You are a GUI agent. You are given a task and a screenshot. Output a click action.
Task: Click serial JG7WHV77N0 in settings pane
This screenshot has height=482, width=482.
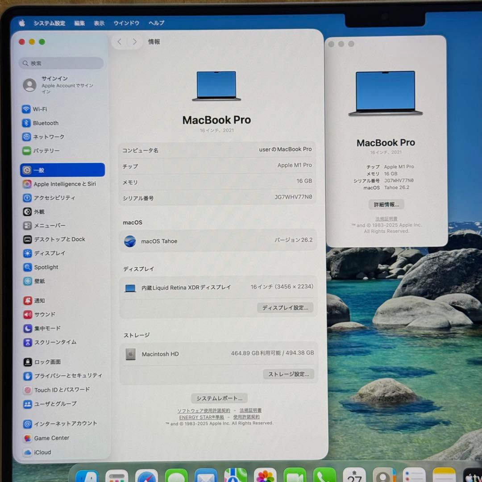point(293,197)
